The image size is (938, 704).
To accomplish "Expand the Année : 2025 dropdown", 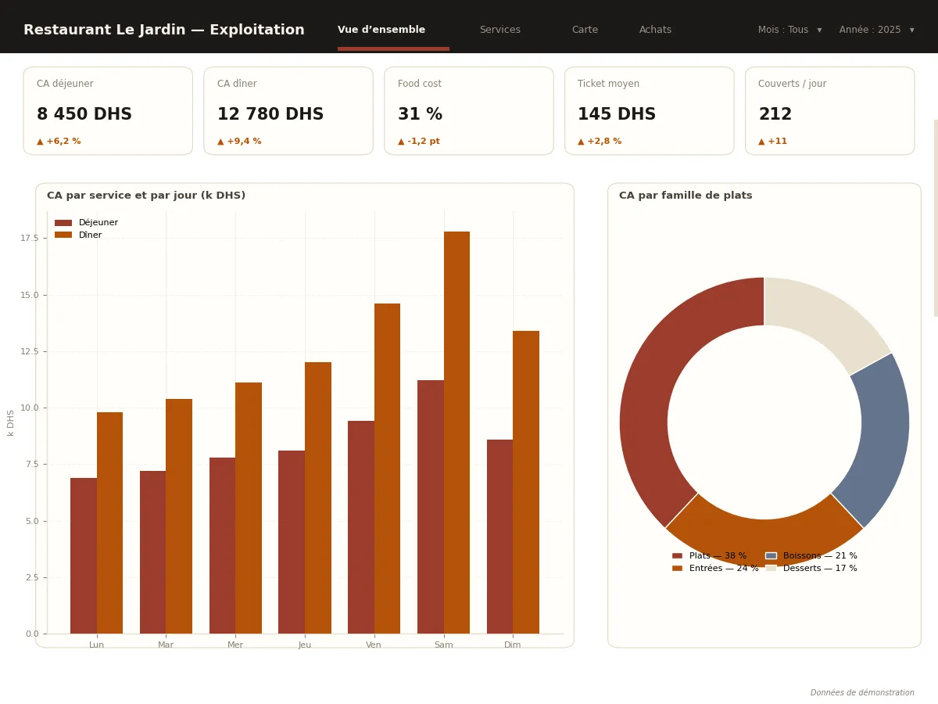I will tap(876, 30).
